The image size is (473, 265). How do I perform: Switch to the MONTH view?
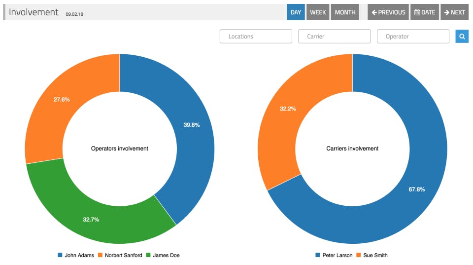pyautogui.click(x=345, y=12)
